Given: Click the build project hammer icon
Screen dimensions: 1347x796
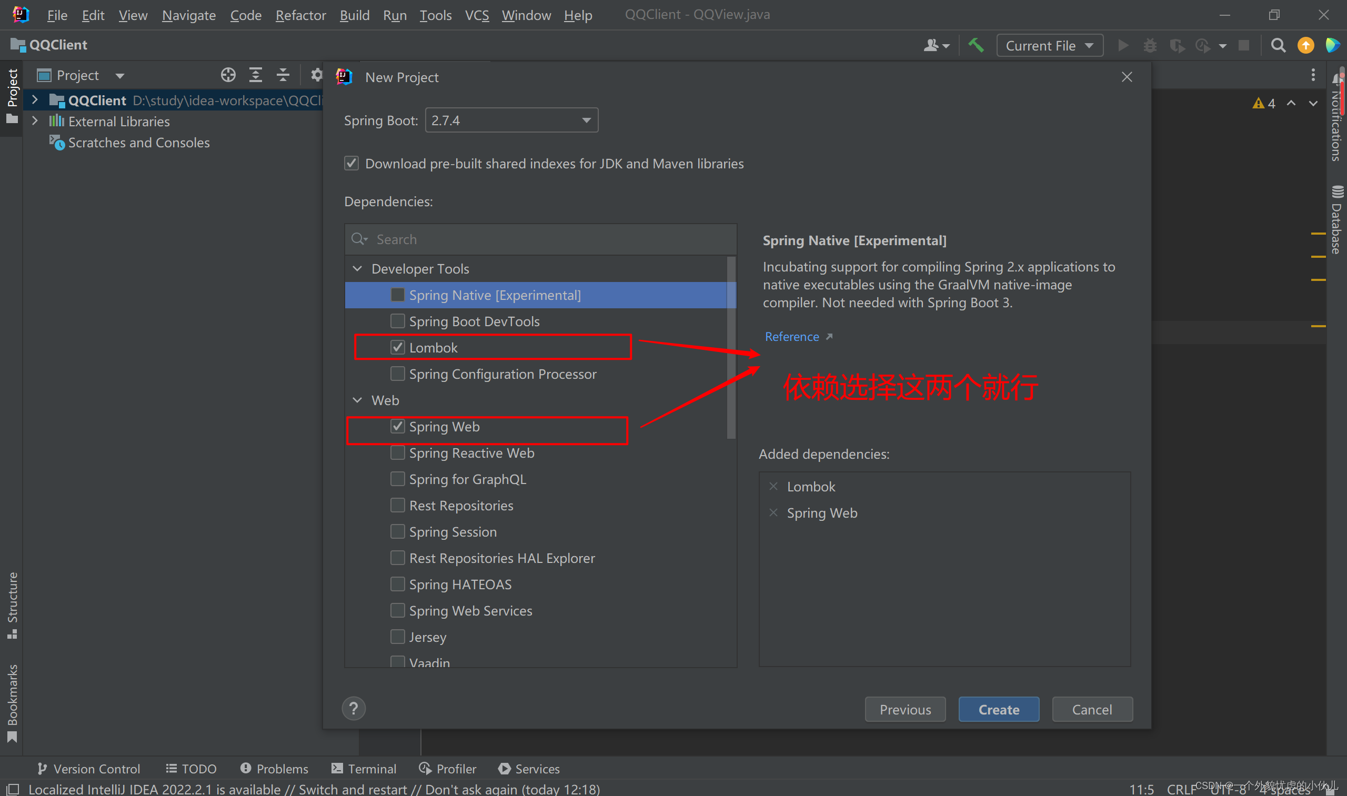Looking at the screenshot, I should click(x=976, y=45).
